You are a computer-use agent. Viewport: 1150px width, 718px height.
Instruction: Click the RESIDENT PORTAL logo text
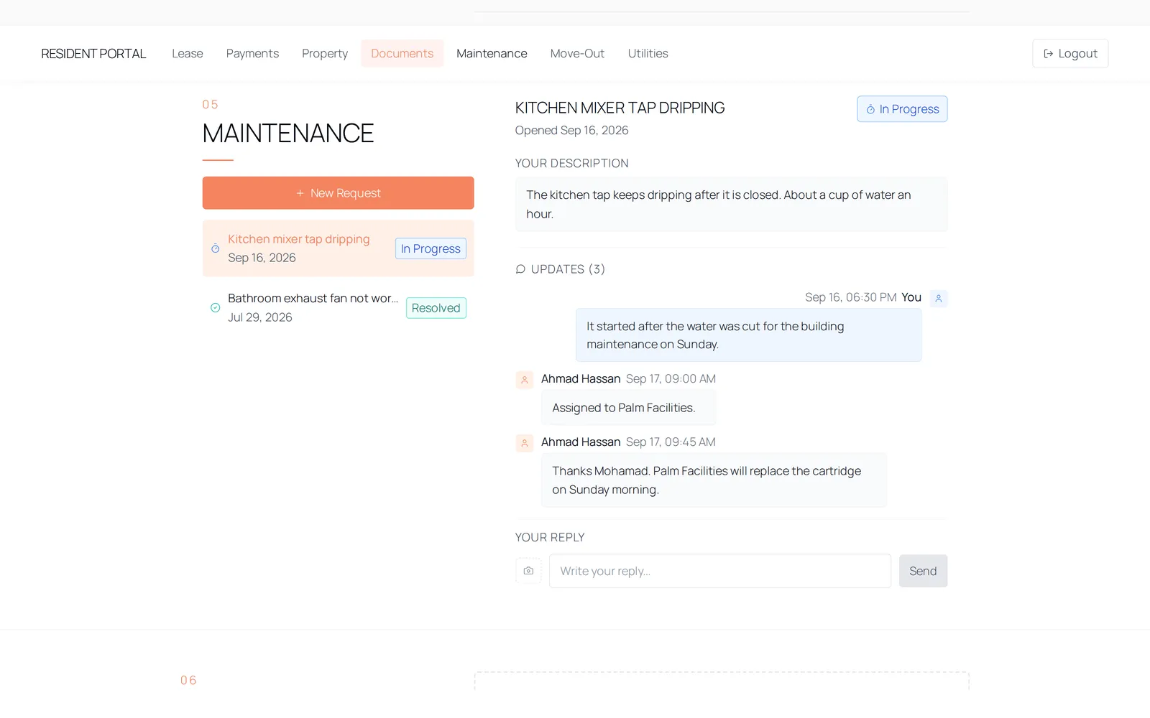tap(93, 54)
